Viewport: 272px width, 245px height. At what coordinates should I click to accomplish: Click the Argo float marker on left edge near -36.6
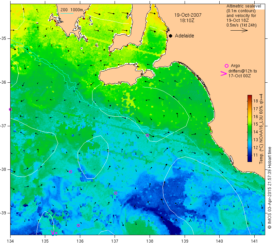pyautogui.click(x=11, y=109)
